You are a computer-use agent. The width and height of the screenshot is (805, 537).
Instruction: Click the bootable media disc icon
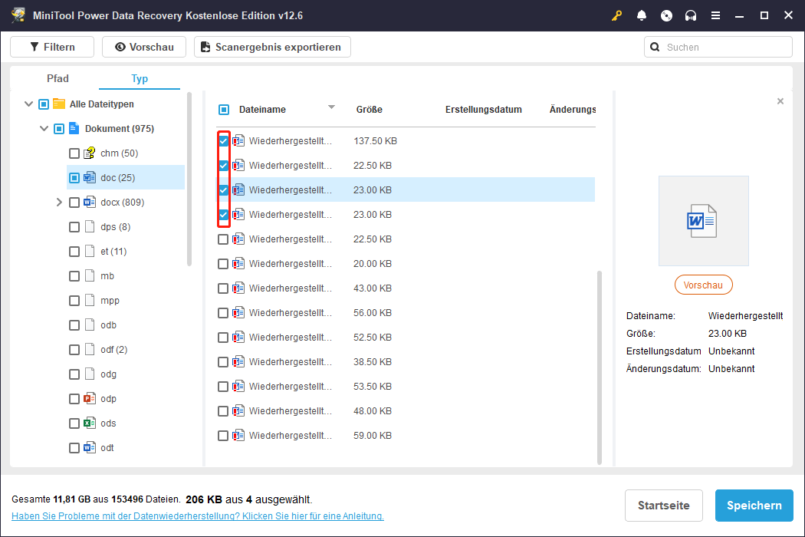[x=666, y=15]
